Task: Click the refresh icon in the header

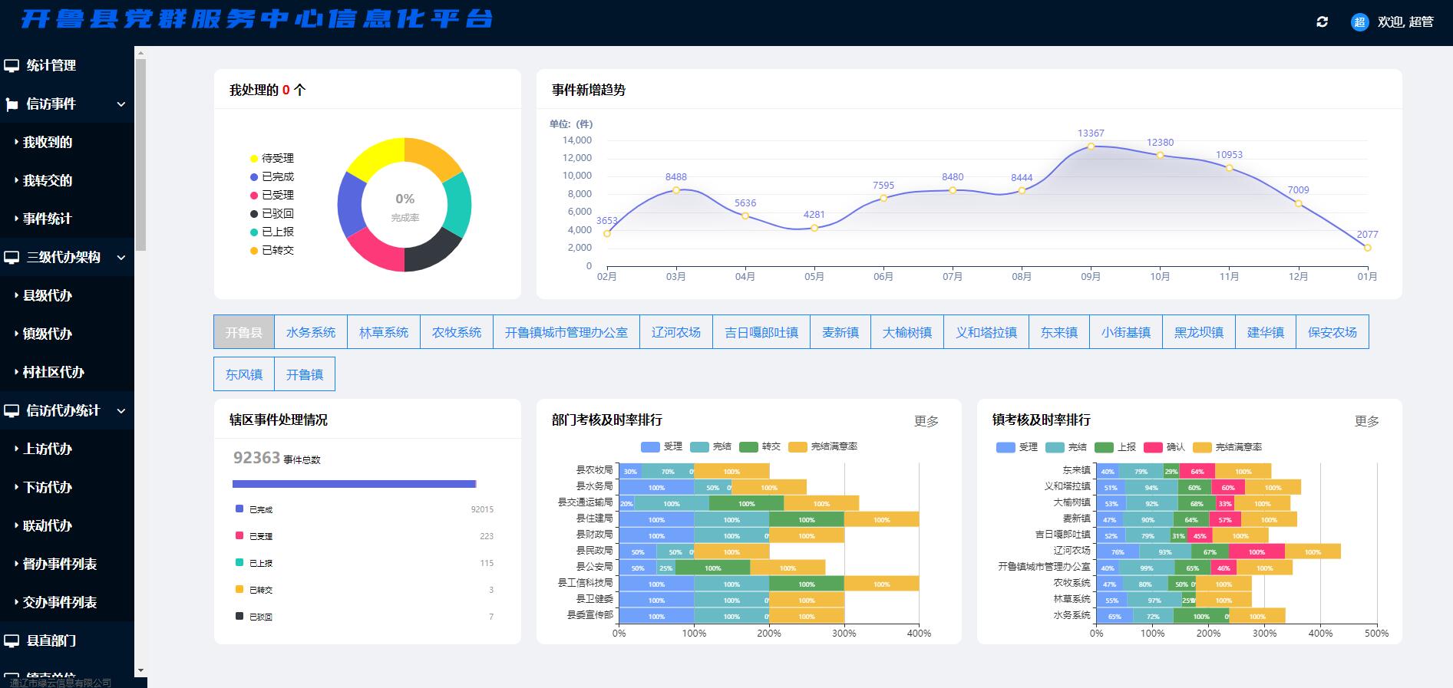Action: tap(1322, 21)
